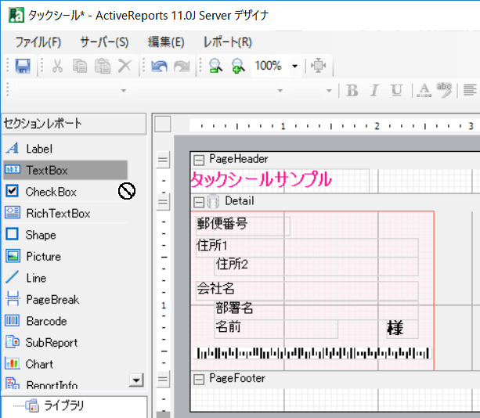Select the ライブラリ tree item
The height and width of the screenshot is (418, 480).
point(63,405)
